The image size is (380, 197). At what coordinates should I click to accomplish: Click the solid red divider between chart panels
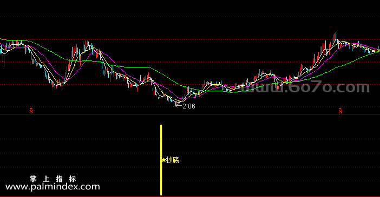click(x=190, y=114)
